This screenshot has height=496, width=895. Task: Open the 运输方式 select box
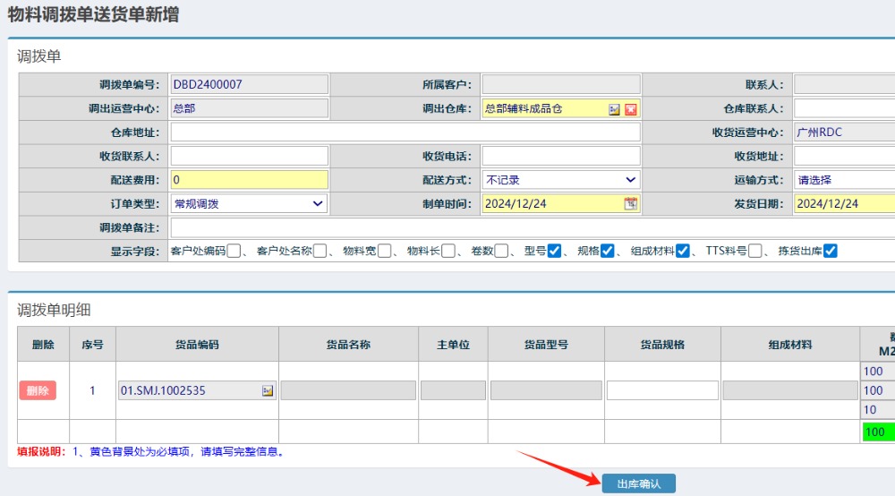(x=843, y=180)
